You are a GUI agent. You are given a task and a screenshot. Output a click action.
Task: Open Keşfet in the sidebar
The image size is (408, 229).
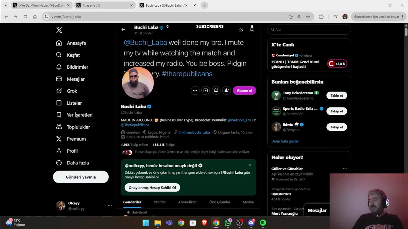(68, 55)
